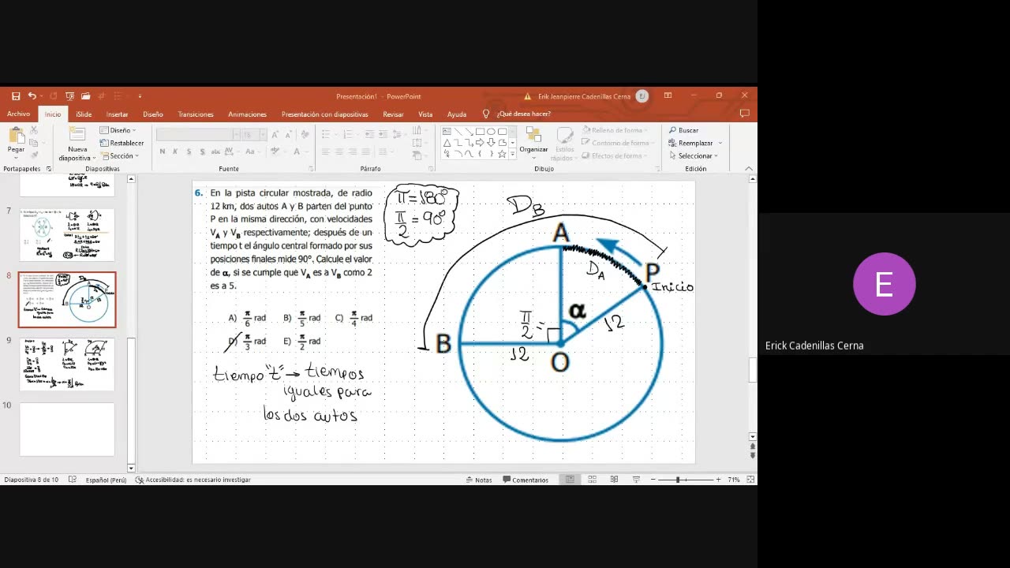Click the Pegar paste icon

(16, 134)
